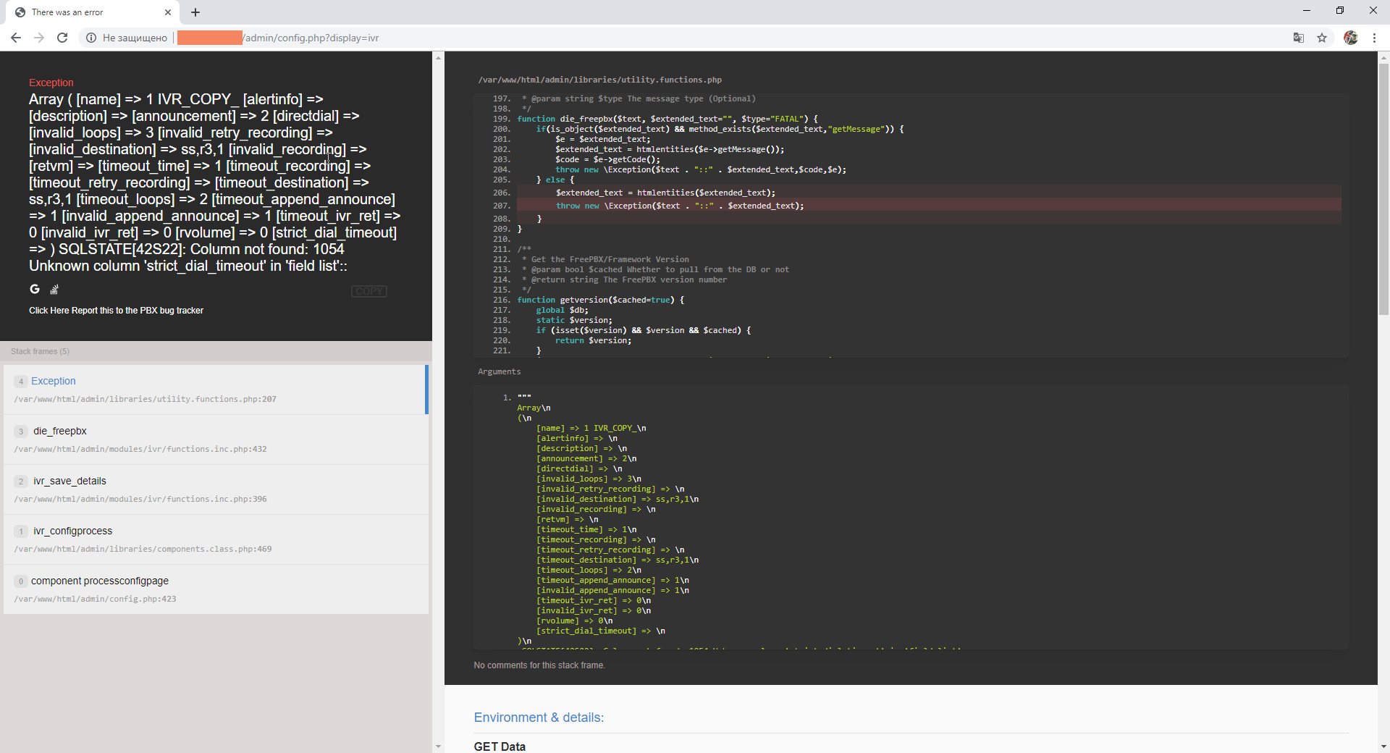
Task: Close the 'There was an error' tab
Action: [168, 12]
